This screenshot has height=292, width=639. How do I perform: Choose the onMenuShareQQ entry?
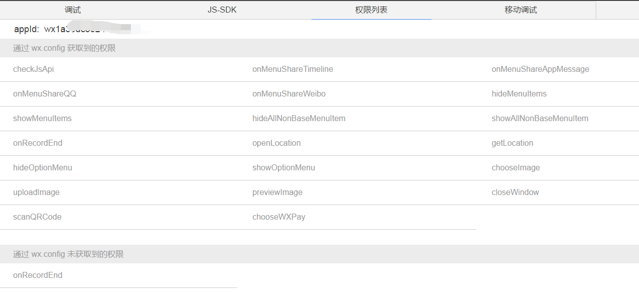coord(45,94)
